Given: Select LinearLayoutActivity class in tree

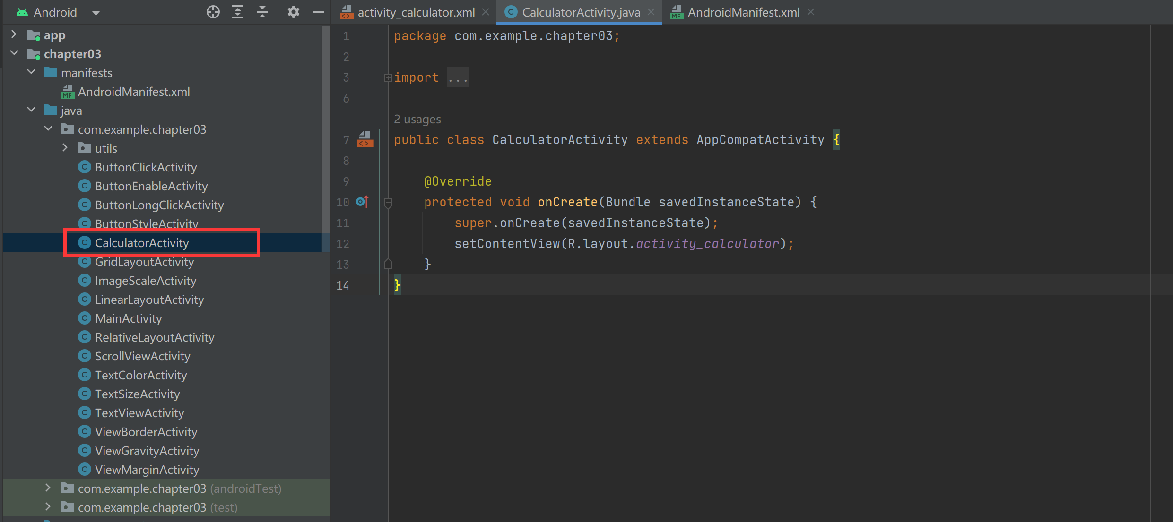Looking at the screenshot, I should coord(149,300).
